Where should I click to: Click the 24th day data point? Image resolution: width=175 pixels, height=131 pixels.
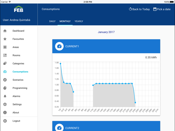(135, 103)
